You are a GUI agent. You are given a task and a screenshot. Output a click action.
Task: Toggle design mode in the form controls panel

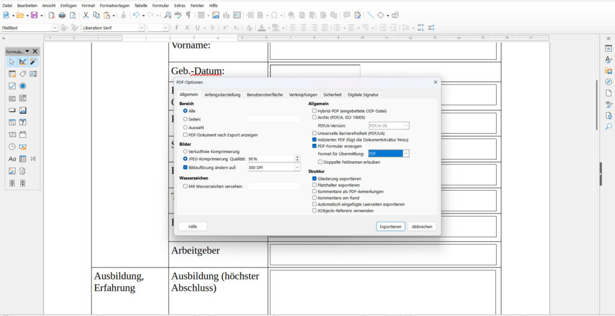click(x=22, y=62)
